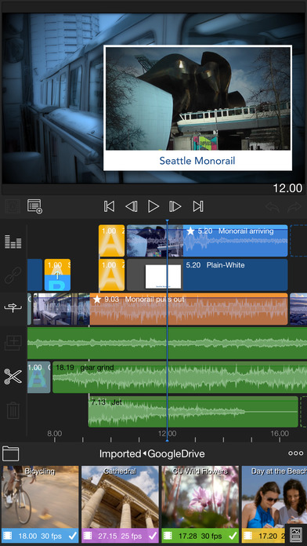Open the insert clip mode icon
The height and width of the screenshot is (546, 307).
coord(13,308)
